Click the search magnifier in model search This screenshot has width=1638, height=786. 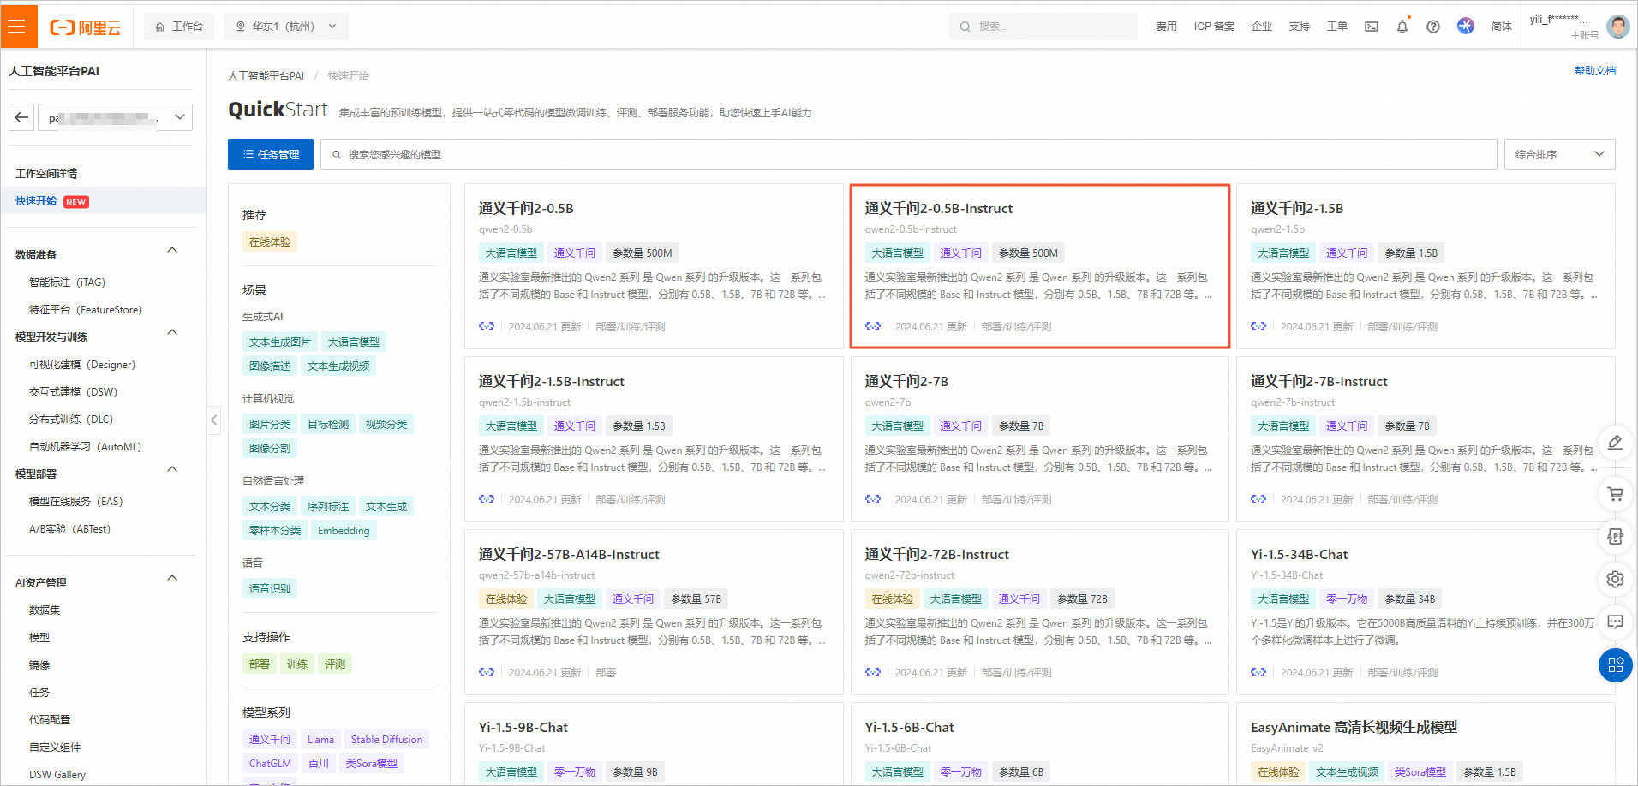[x=337, y=155]
